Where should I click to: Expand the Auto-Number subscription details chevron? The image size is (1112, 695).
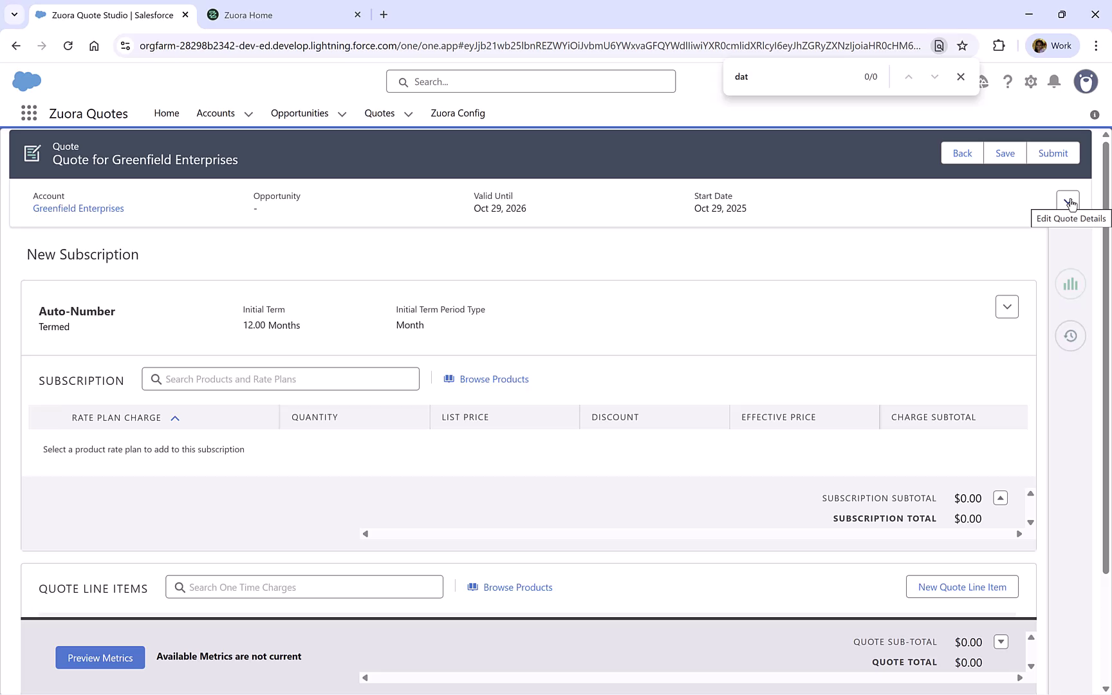(x=1006, y=307)
